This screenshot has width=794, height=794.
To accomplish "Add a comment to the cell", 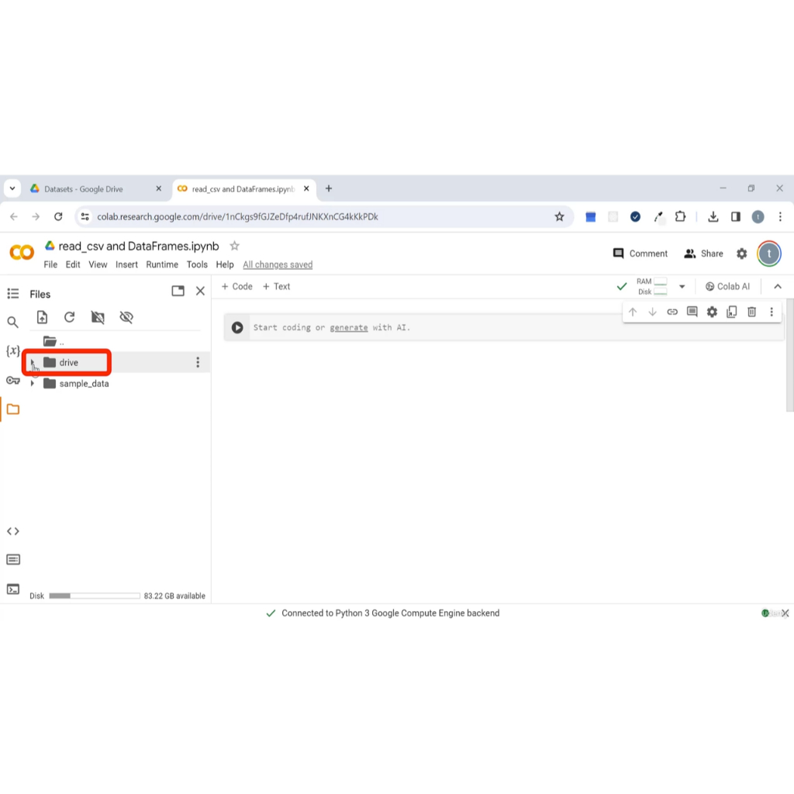I will (692, 312).
